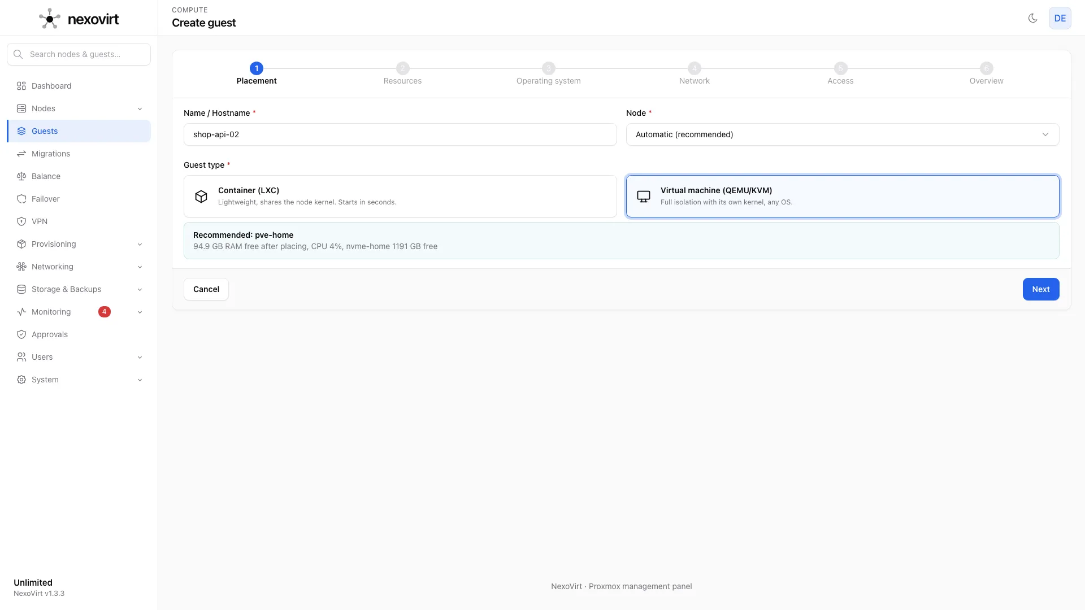Click the System gear icon
The width and height of the screenshot is (1085, 610).
[x=21, y=380]
